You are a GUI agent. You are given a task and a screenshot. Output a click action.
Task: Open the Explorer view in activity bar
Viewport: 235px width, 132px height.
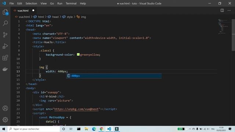coord(5,12)
